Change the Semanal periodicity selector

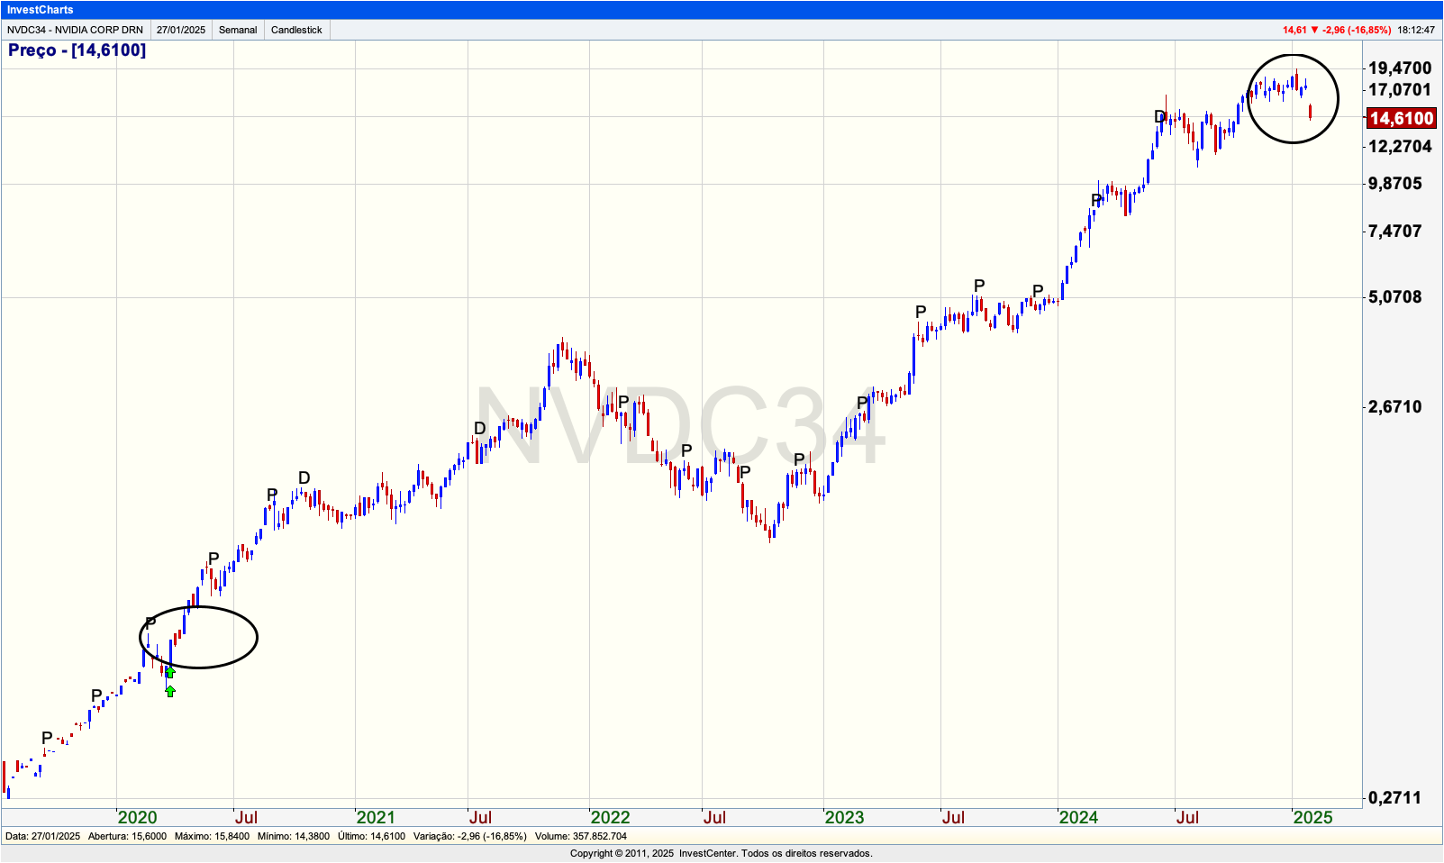point(238,30)
